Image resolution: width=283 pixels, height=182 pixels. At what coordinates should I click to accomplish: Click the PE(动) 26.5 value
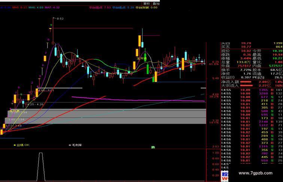279,77
